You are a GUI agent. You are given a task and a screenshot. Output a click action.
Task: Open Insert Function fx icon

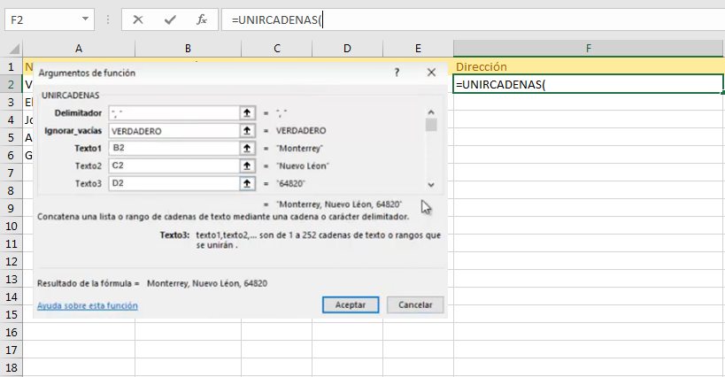[201, 19]
